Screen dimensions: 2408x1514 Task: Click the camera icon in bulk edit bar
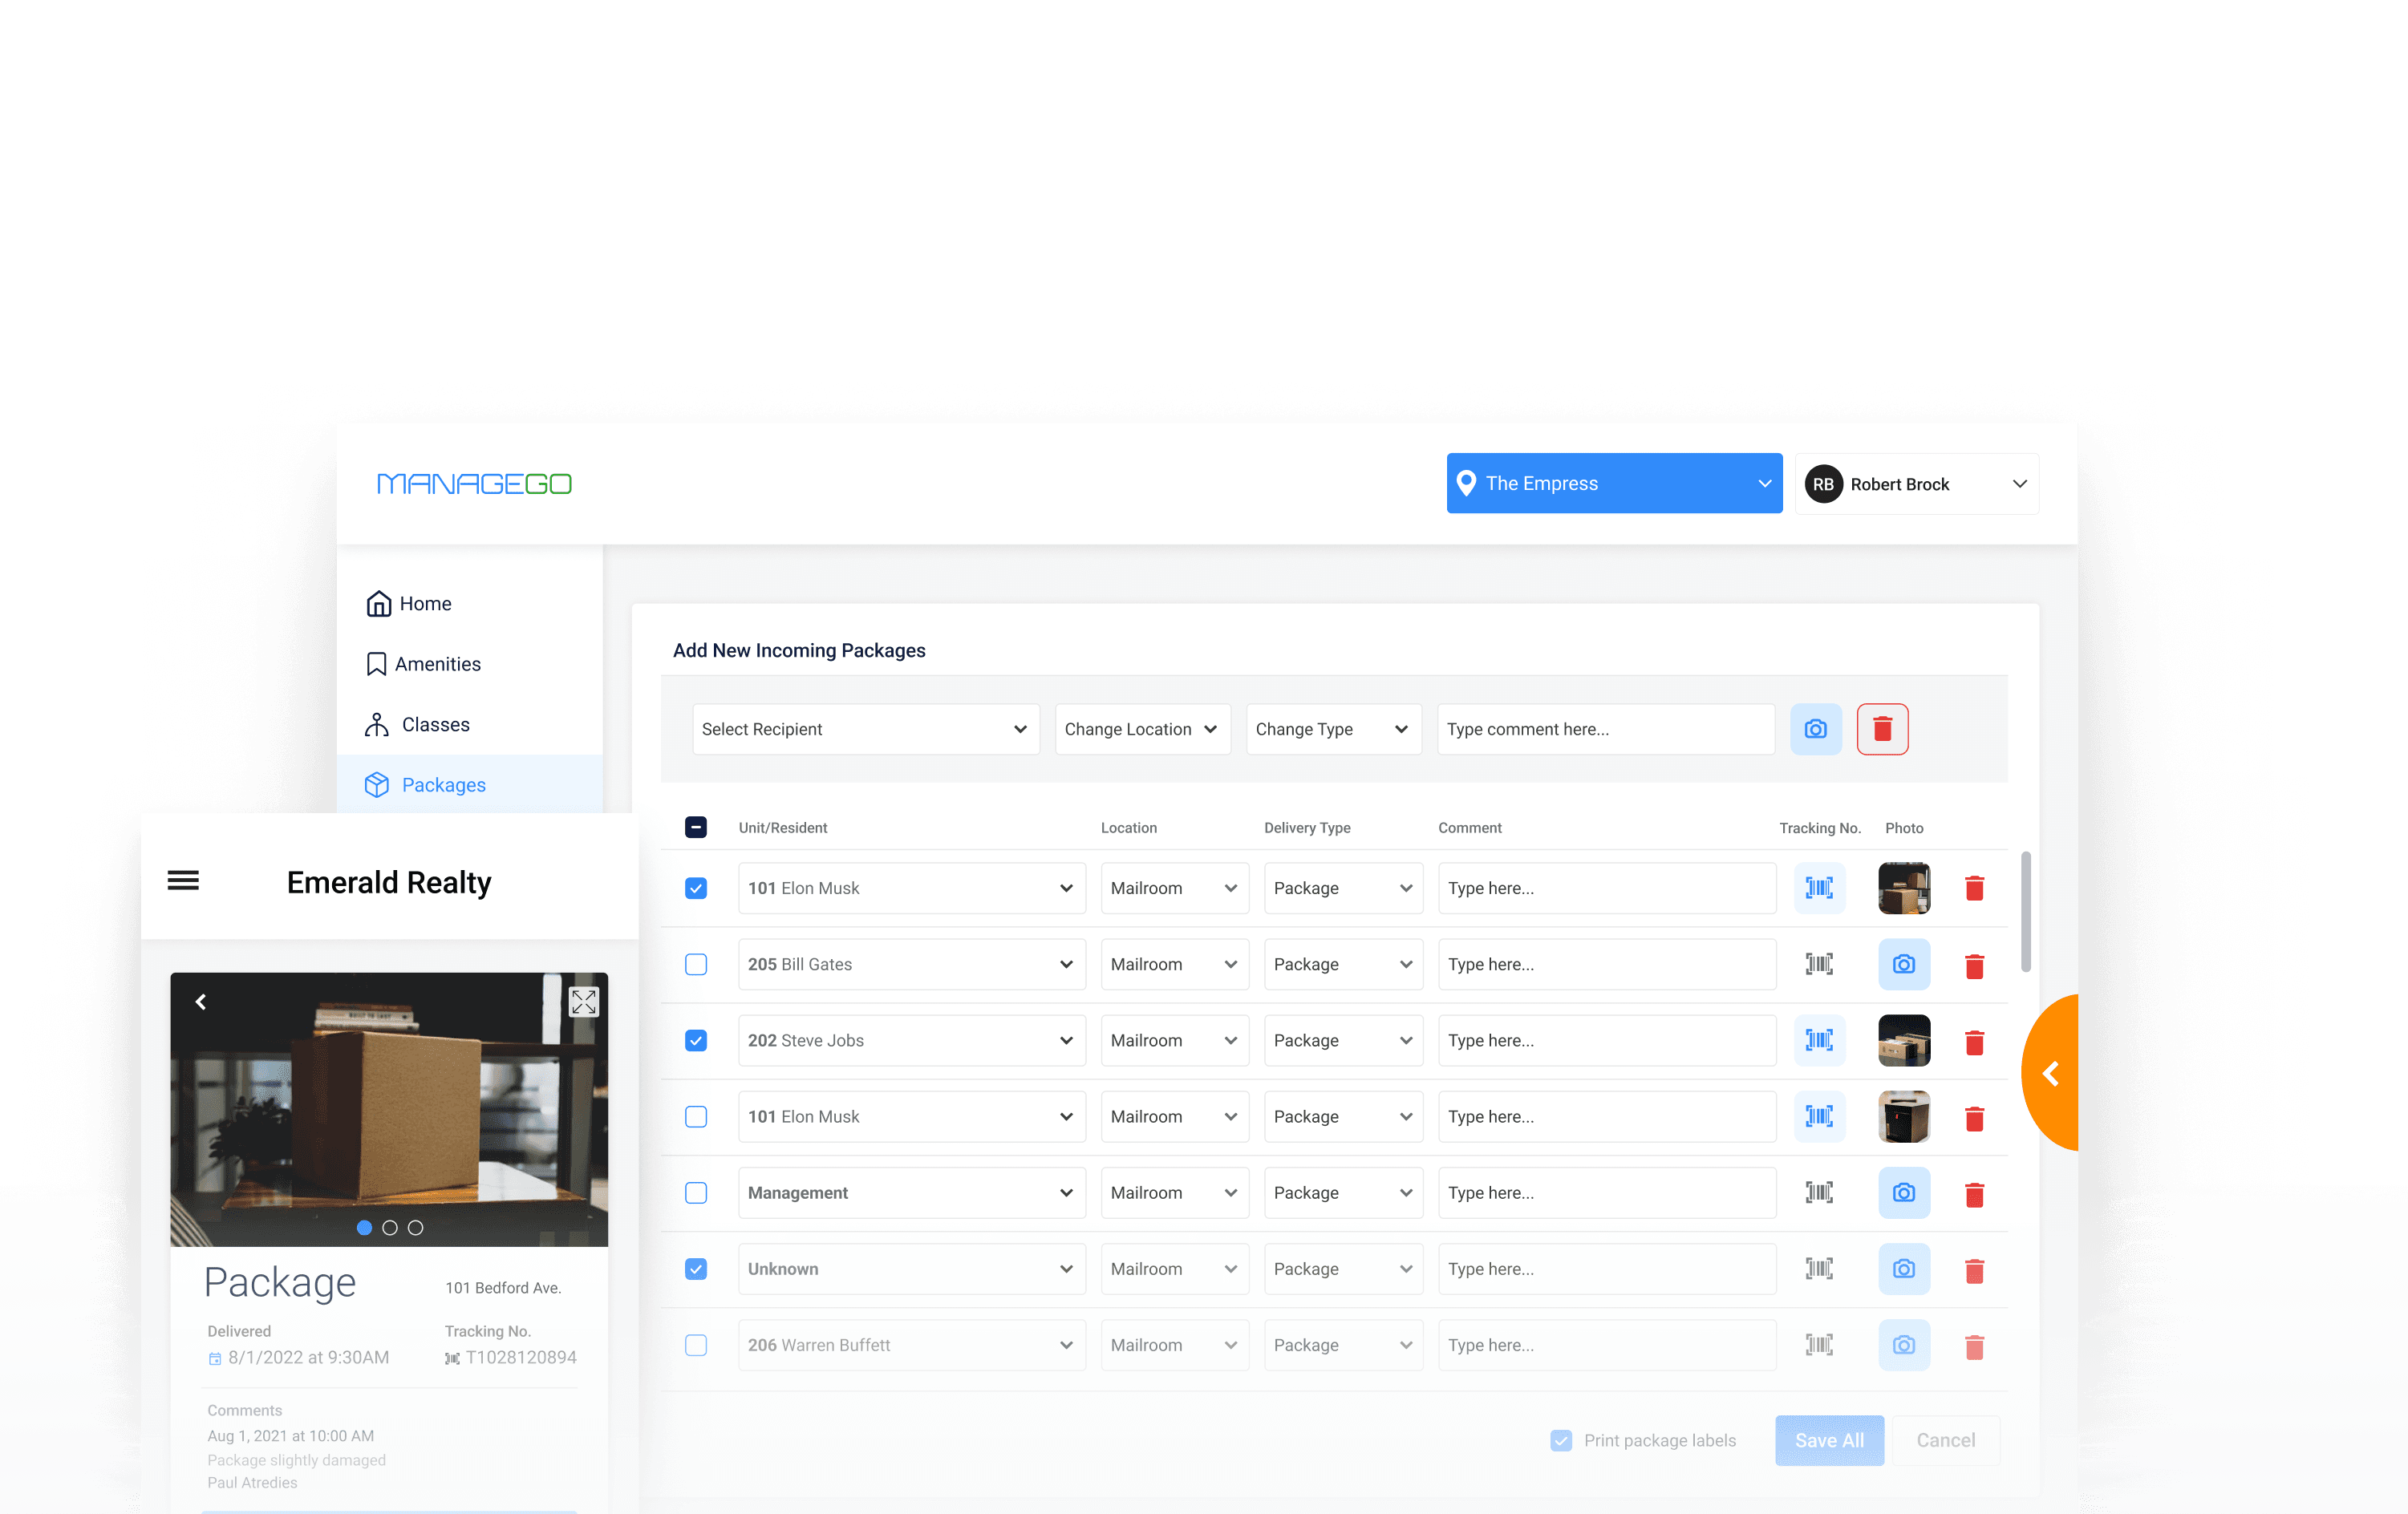tap(1815, 729)
